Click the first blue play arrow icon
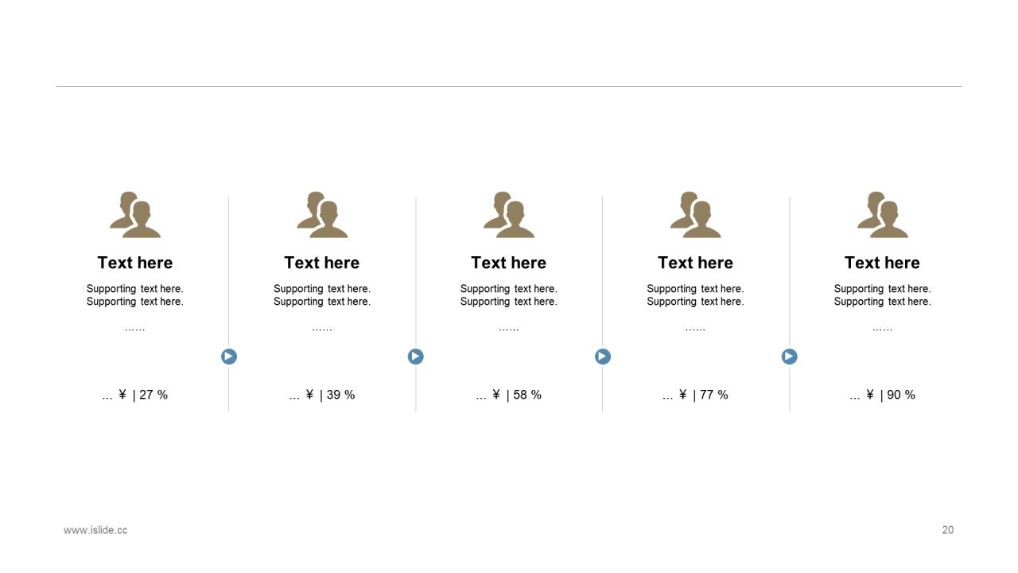 229,357
